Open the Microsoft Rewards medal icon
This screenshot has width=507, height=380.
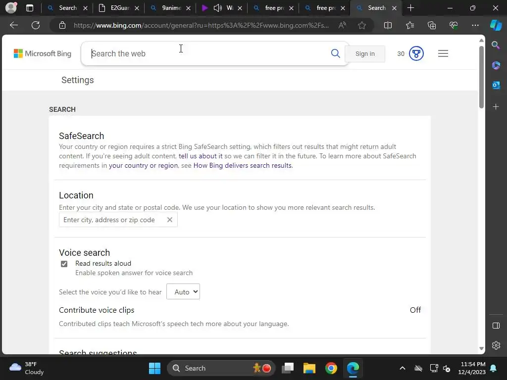pyautogui.click(x=416, y=53)
